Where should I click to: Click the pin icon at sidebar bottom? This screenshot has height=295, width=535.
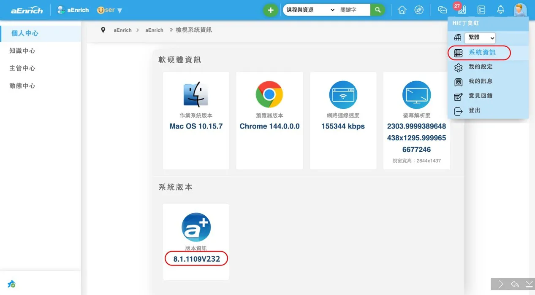(11, 284)
